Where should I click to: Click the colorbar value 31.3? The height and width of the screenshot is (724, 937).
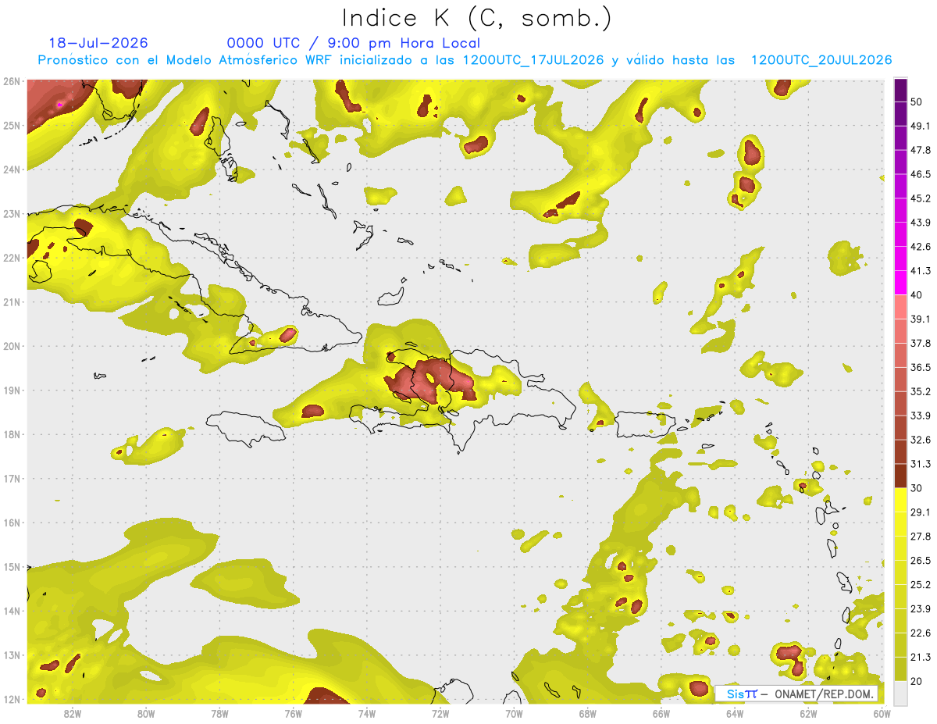coord(921,464)
